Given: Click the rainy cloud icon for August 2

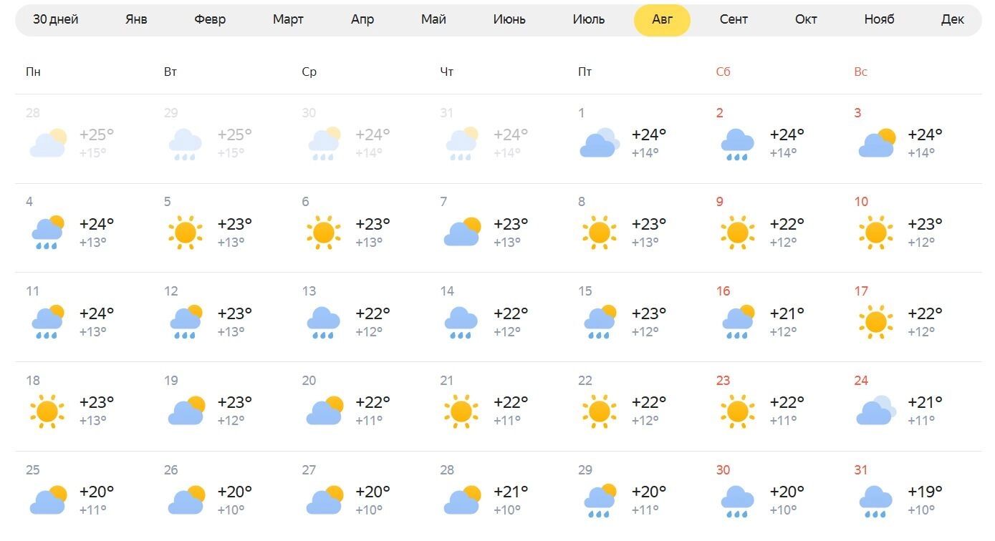Looking at the screenshot, I should [737, 144].
